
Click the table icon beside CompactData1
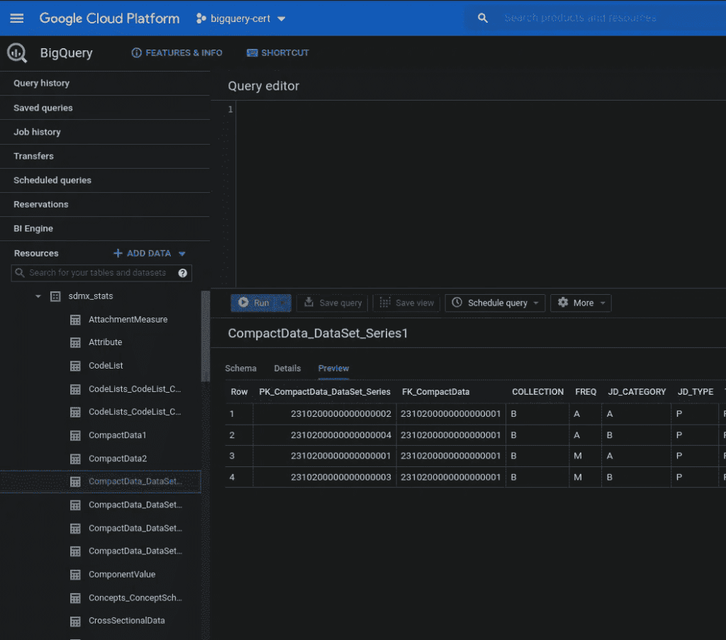[75, 435]
